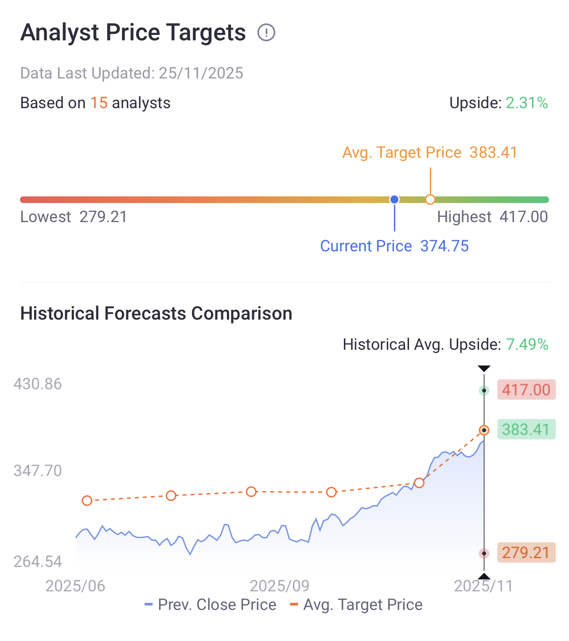The width and height of the screenshot is (569, 641).
Task: Click the orange 279.21 lowest target tag
Action: tap(526, 553)
